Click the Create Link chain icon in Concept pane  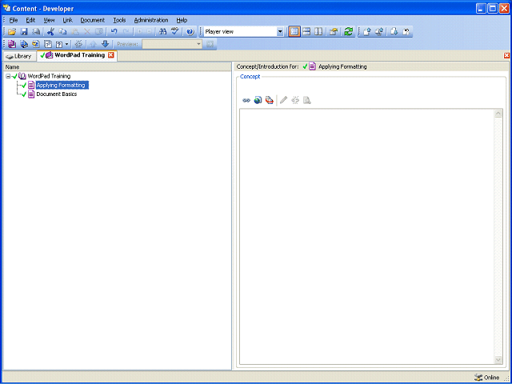click(x=246, y=100)
